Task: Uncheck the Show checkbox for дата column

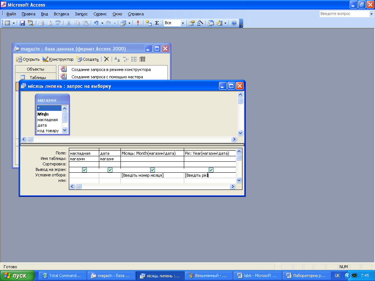Action: 110,170
